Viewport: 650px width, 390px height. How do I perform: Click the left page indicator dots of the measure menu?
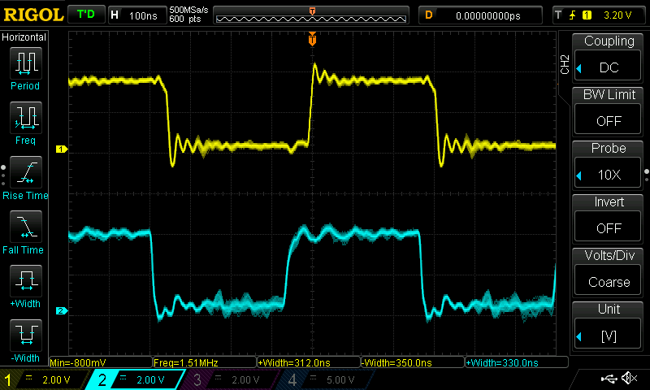pyautogui.click(x=3, y=175)
